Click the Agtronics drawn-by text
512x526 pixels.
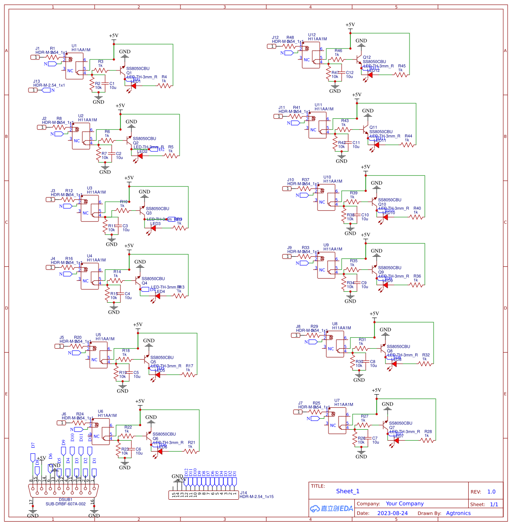coord(458,513)
